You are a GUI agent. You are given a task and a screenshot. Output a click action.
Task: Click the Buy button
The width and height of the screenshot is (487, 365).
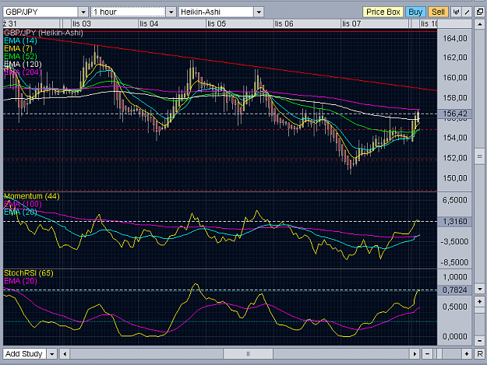coord(415,12)
